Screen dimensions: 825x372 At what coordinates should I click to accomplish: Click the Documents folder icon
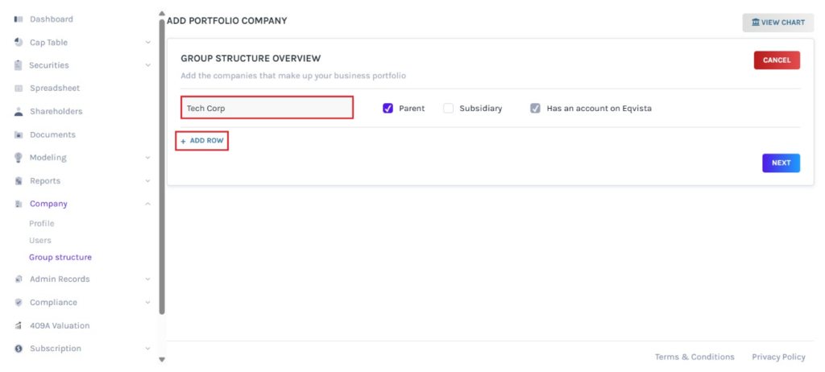click(x=18, y=135)
